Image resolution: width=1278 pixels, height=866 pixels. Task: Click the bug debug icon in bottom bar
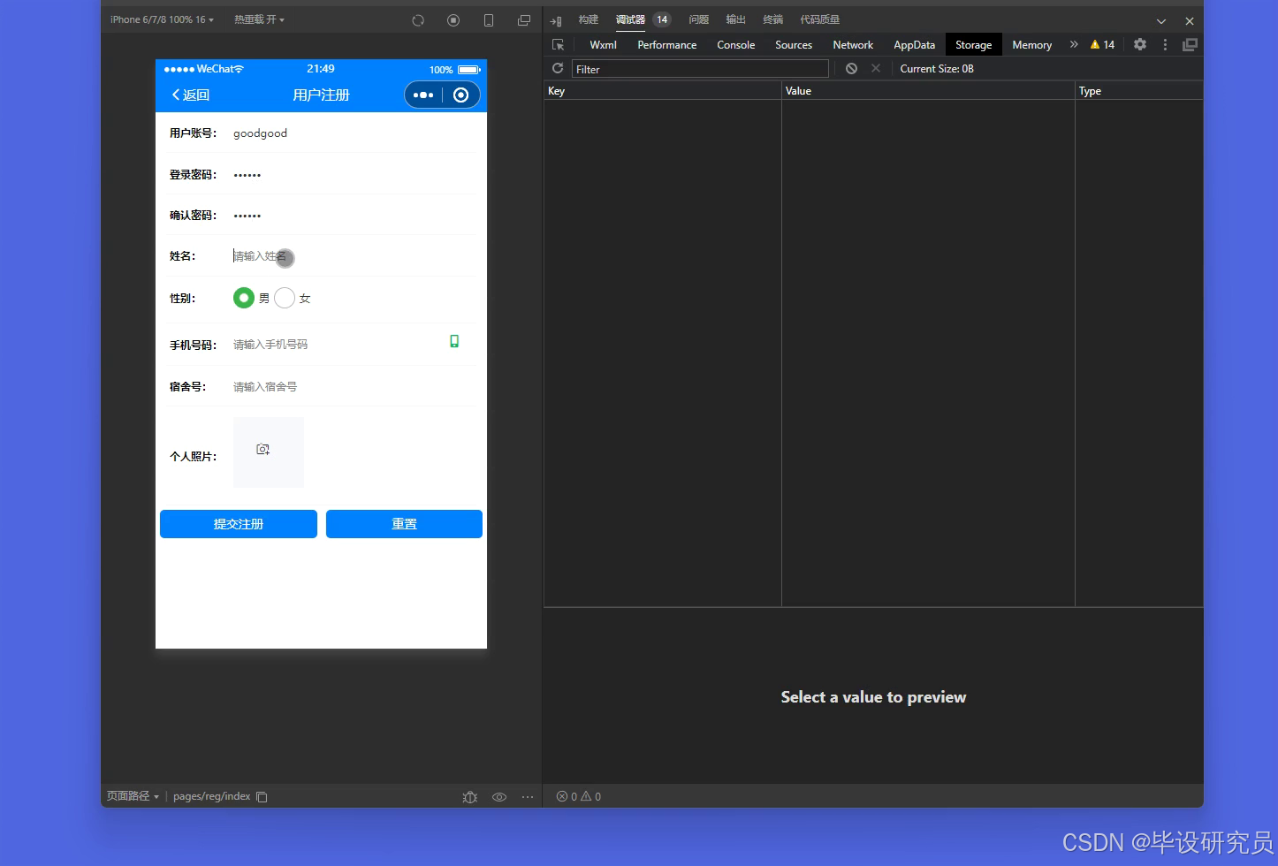pyautogui.click(x=470, y=797)
